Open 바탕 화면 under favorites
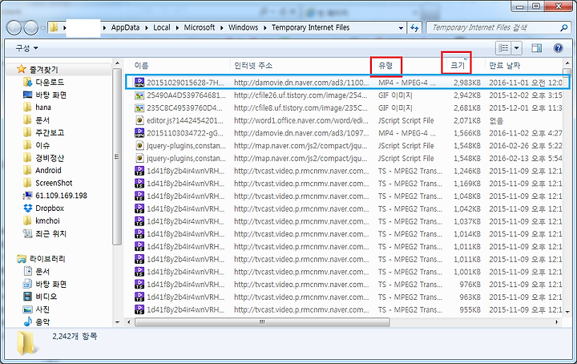Viewport: 577px width, 364px height. 45,95
